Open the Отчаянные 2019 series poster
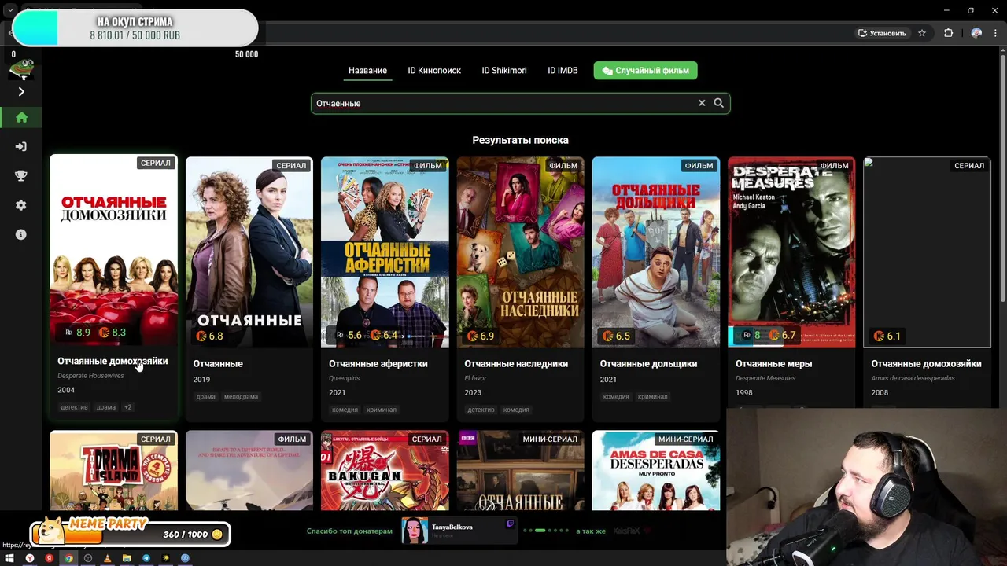Screen dimensions: 1007x566 [x=249, y=252]
